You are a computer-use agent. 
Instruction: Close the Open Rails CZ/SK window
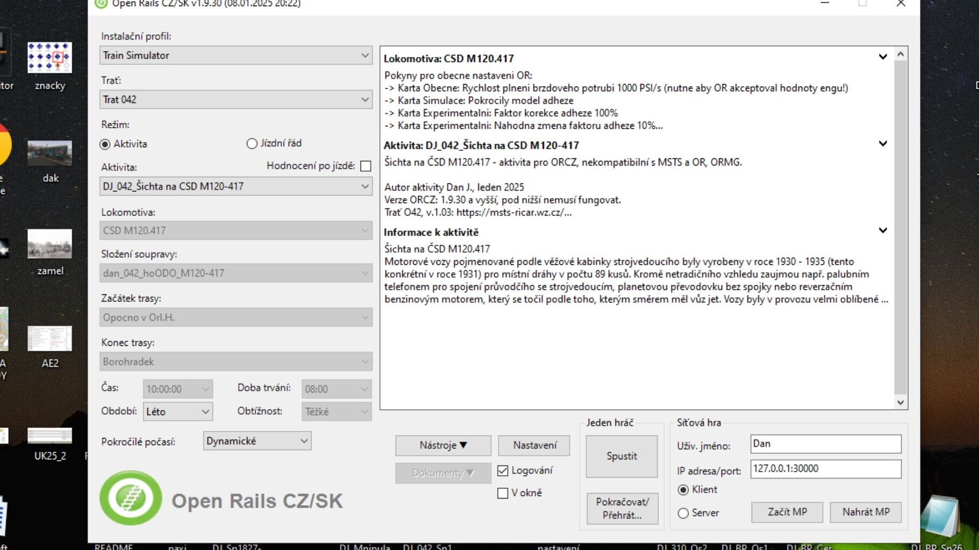(x=901, y=4)
